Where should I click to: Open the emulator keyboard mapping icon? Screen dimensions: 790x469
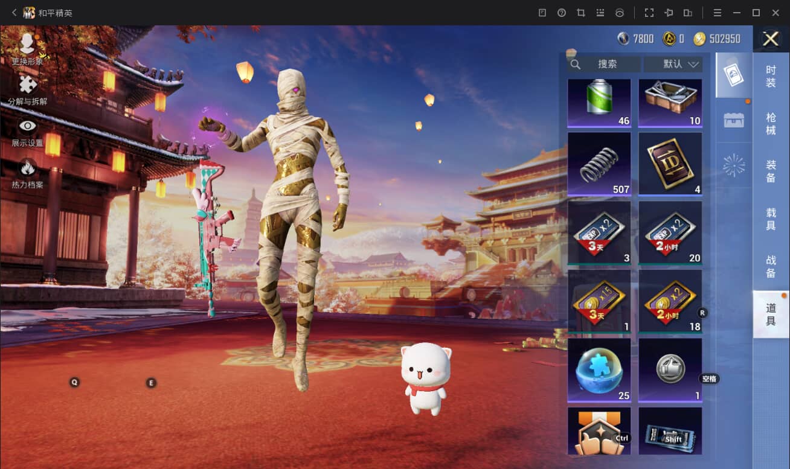600,13
